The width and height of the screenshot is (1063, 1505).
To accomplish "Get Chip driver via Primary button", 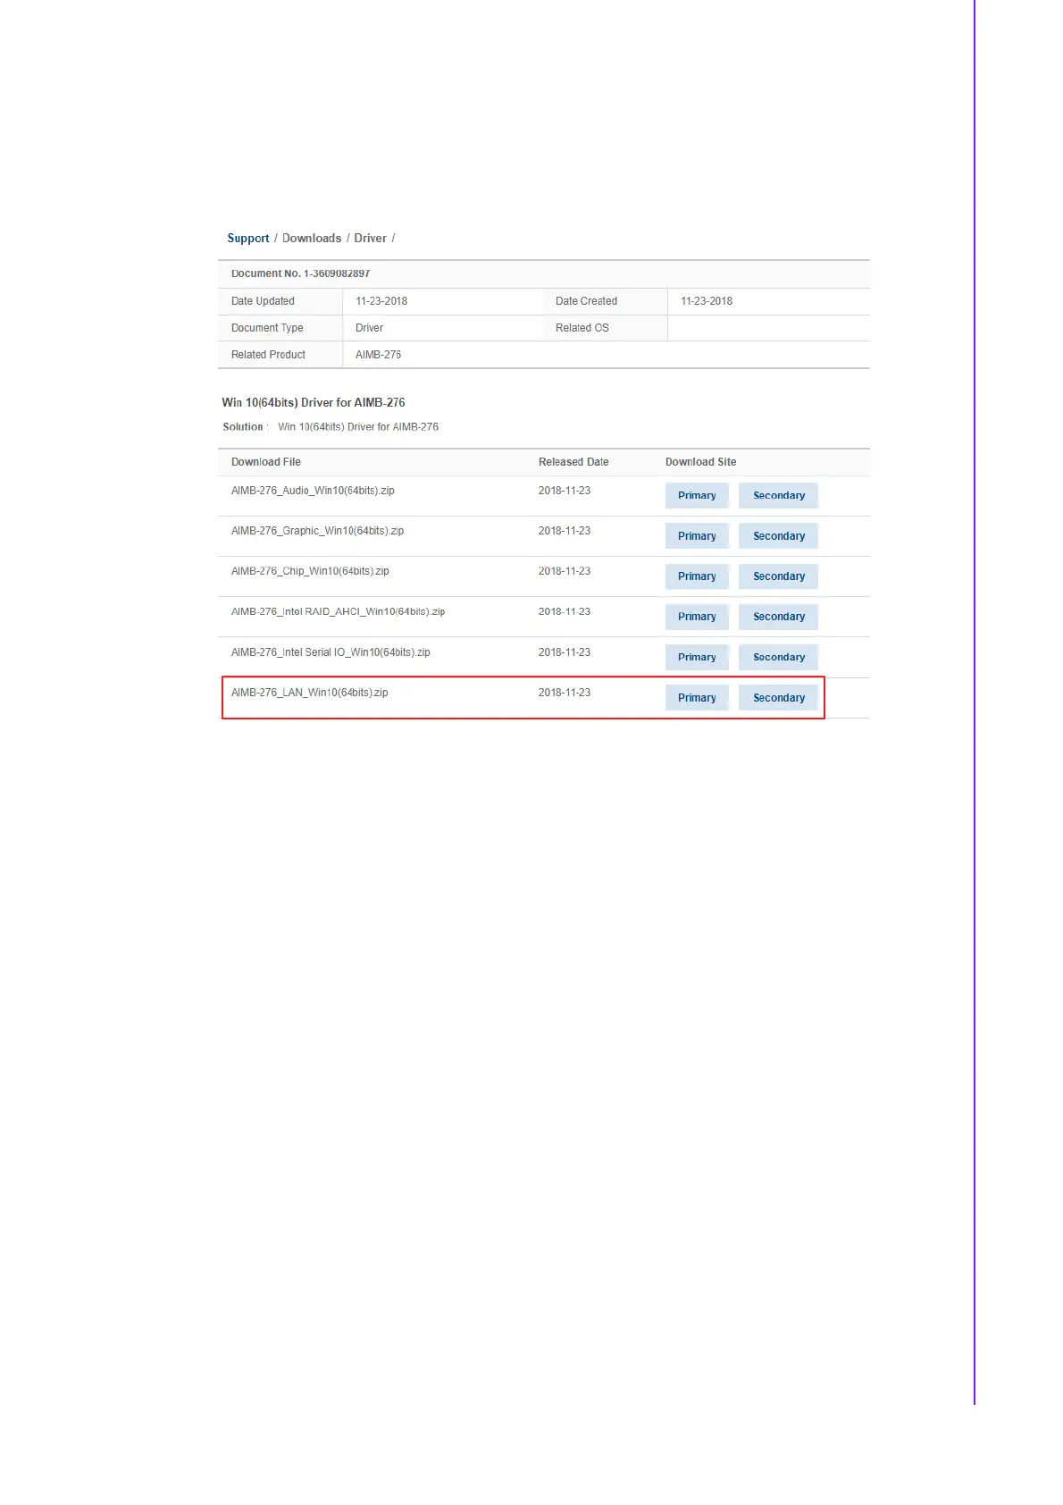I will pyautogui.click(x=697, y=576).
